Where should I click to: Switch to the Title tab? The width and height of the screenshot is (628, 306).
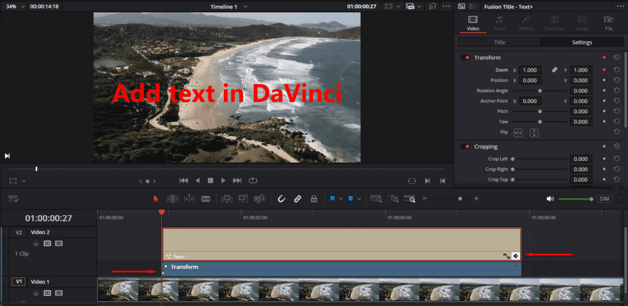499,42
